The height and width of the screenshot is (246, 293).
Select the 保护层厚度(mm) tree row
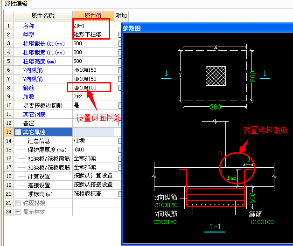[x=47, y=150]
